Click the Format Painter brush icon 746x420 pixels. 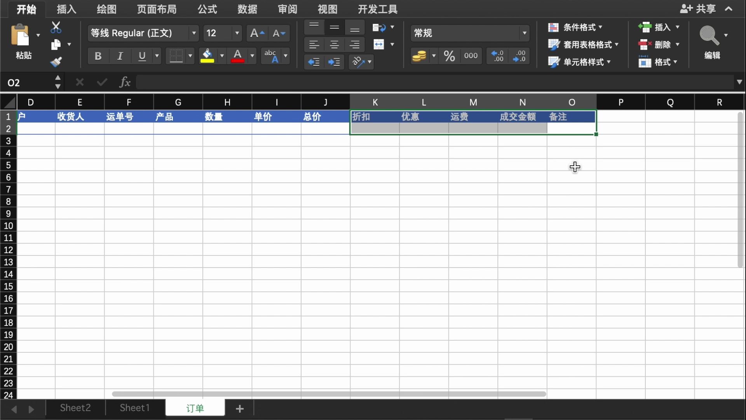pos(56,62)
